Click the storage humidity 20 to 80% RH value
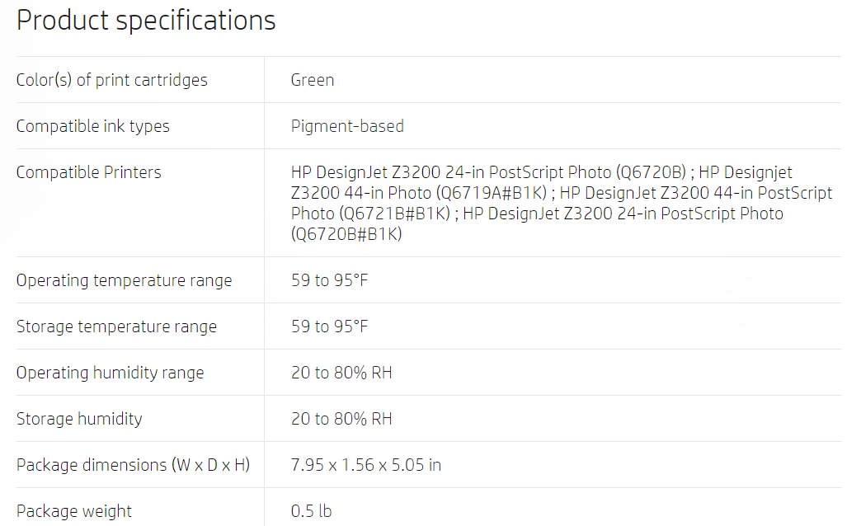The height and width of the screenshot is (526, 847). [341, 419]
